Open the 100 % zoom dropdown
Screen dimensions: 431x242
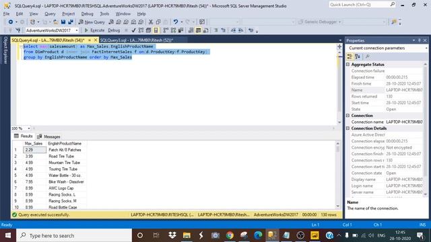click(28, 128)
